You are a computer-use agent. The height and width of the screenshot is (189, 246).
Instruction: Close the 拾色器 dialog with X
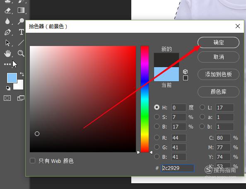[x=238, y=26]
